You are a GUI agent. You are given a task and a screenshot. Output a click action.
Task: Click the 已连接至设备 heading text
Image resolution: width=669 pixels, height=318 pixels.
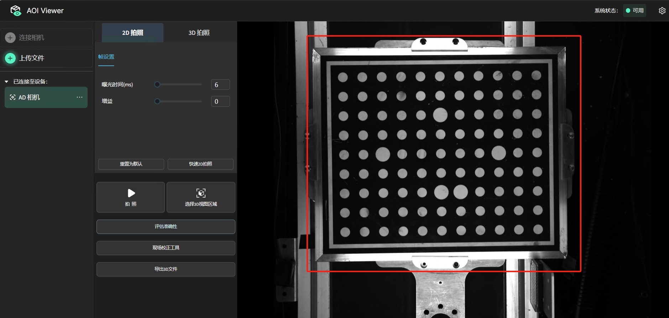point(31,82)
